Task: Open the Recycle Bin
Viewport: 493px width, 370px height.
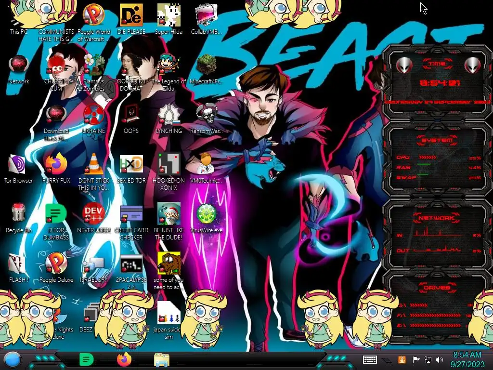Action: pyautogui.click(x=19, y=218)
